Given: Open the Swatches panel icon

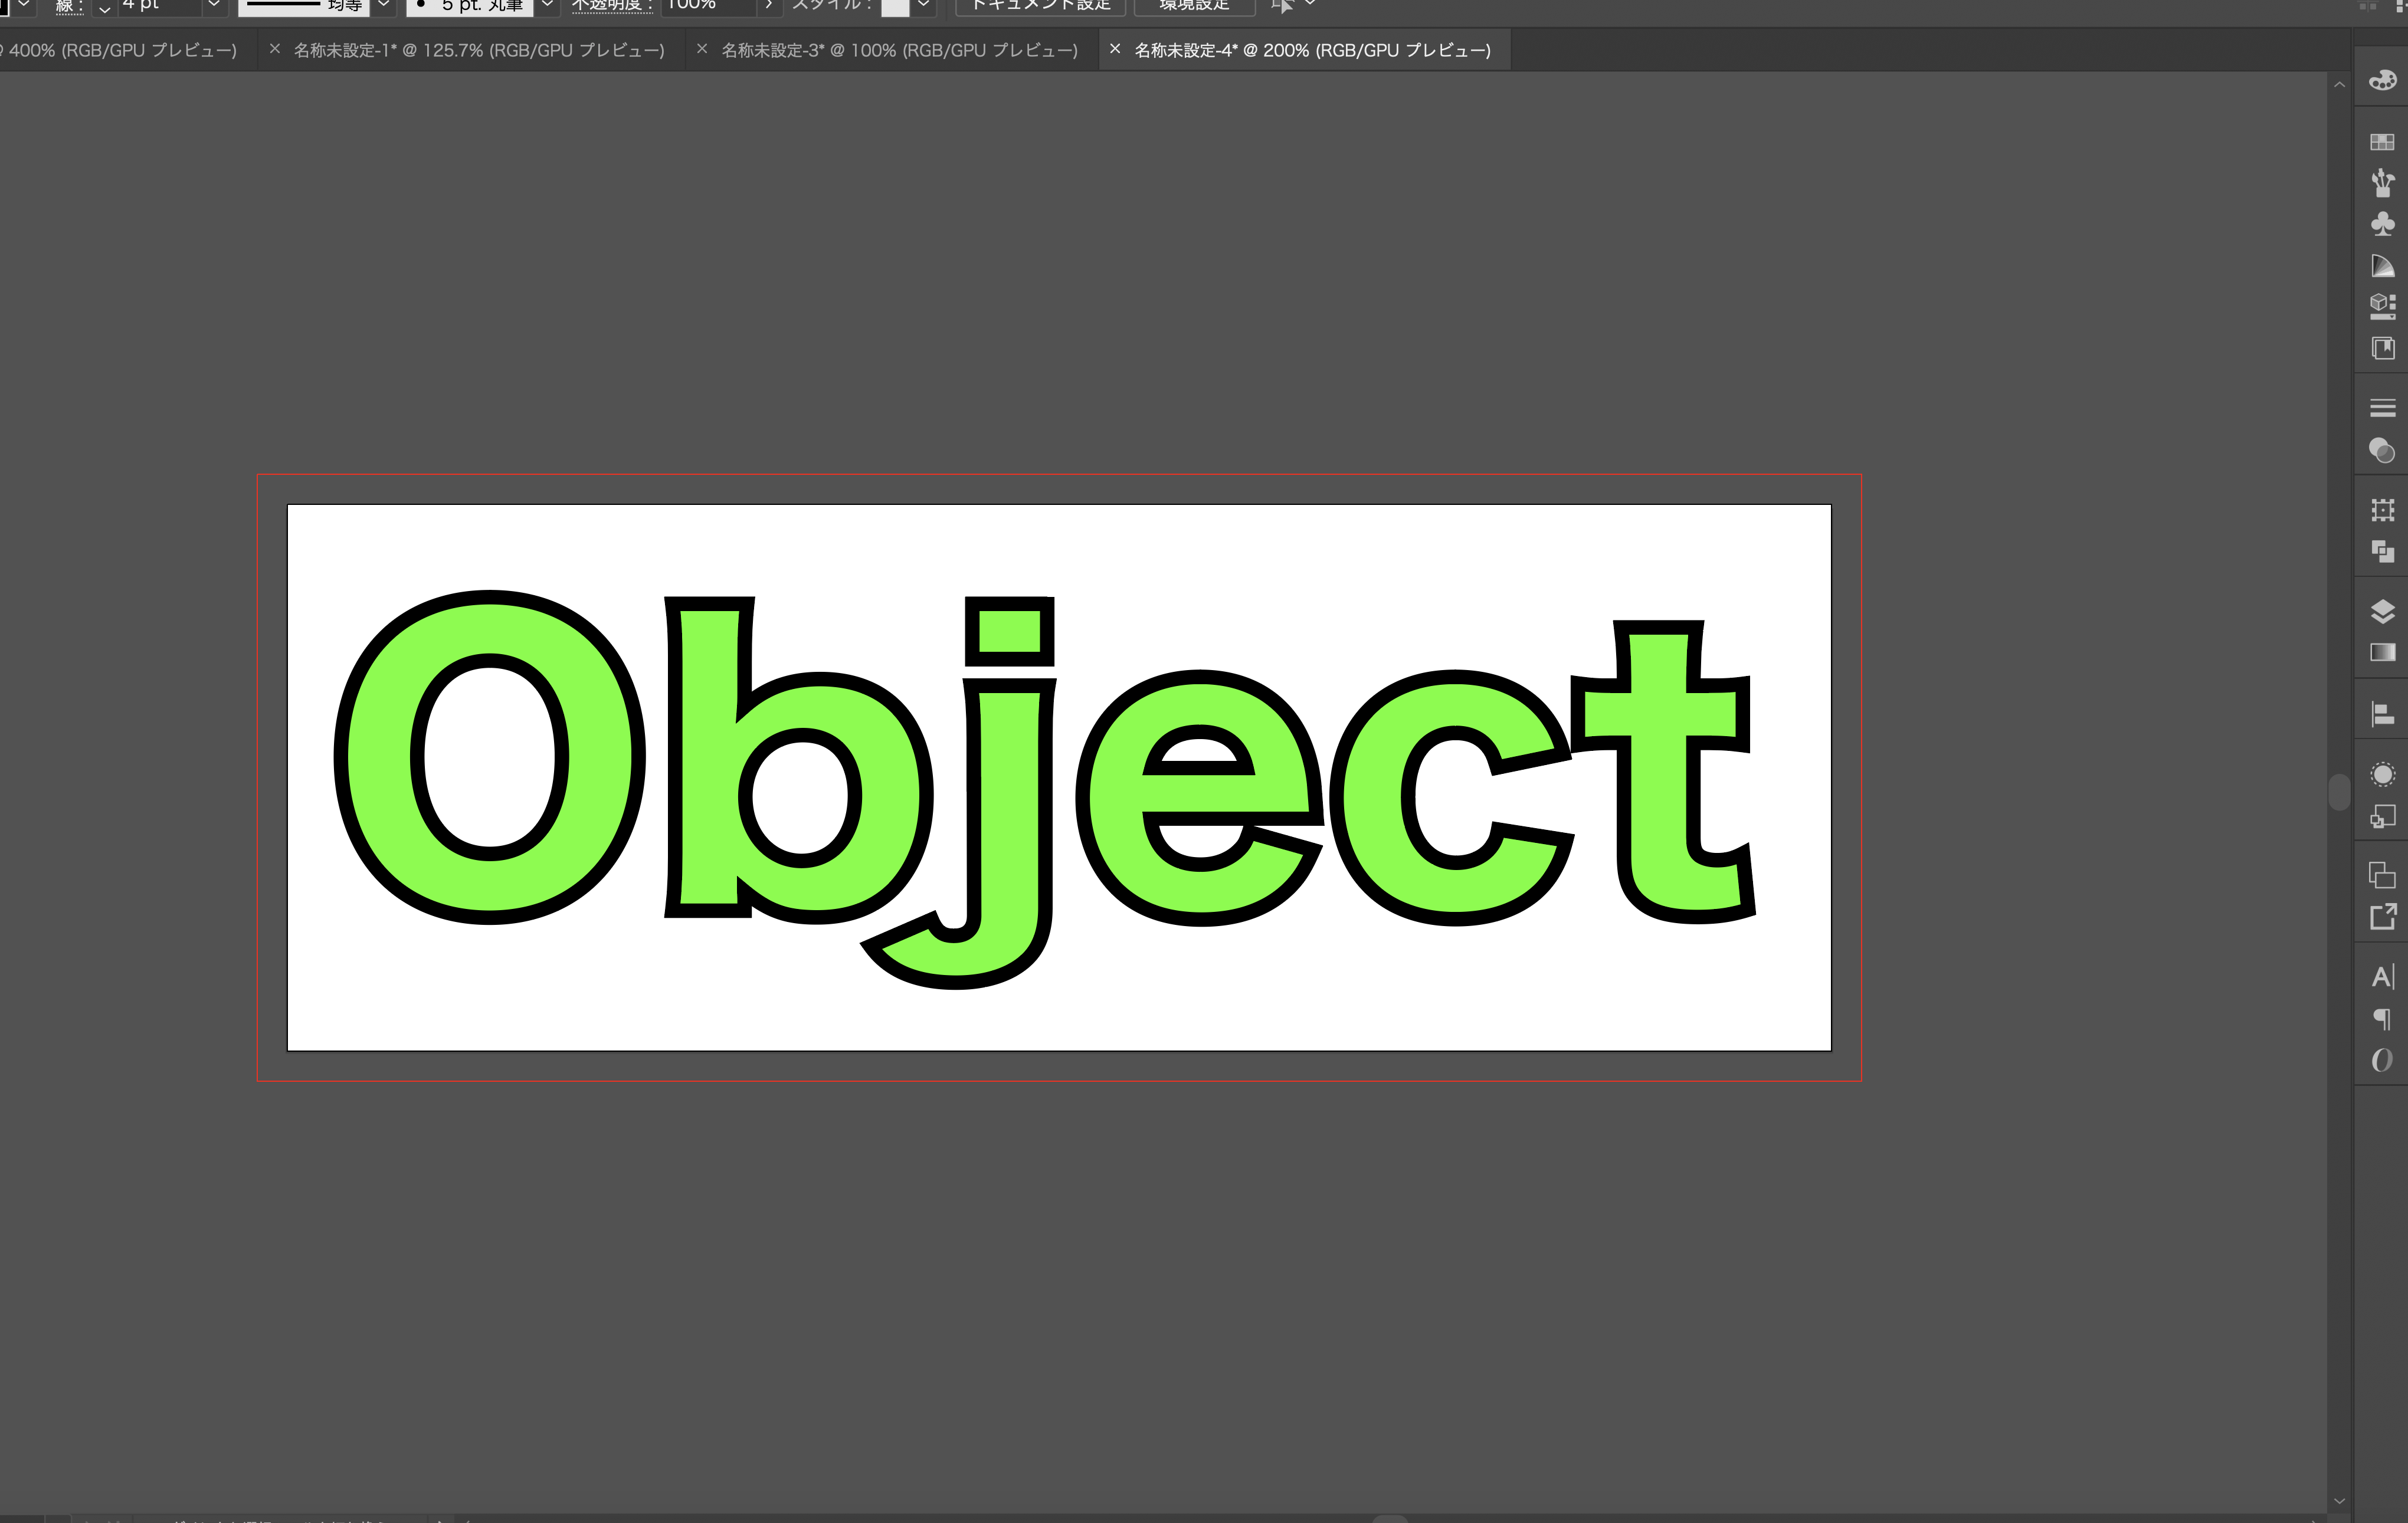Looking at the screenshot, I should 2382,142.
